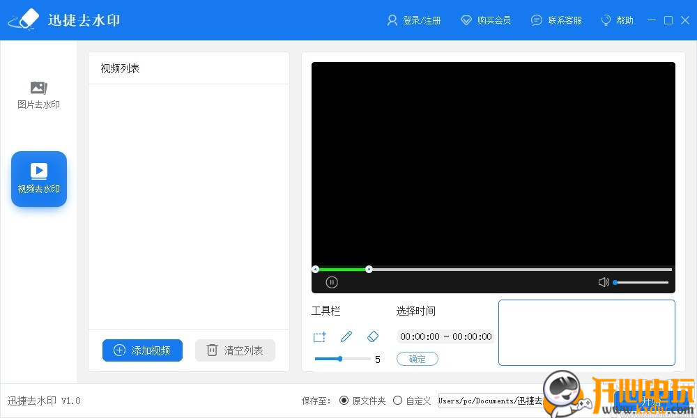This screenshot has width=697, height=418.
Task: Select the pen tool in the toolbar
Action: tap(346, 336)
